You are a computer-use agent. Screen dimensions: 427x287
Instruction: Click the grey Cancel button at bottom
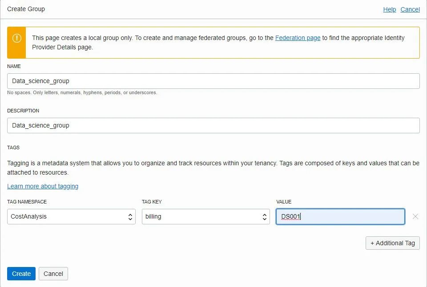click(x=53, y=274)
